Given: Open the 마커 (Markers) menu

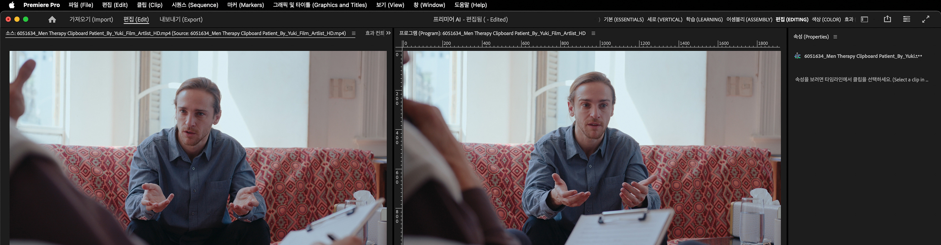Looking at the screenshot, I should coord(246,5).
